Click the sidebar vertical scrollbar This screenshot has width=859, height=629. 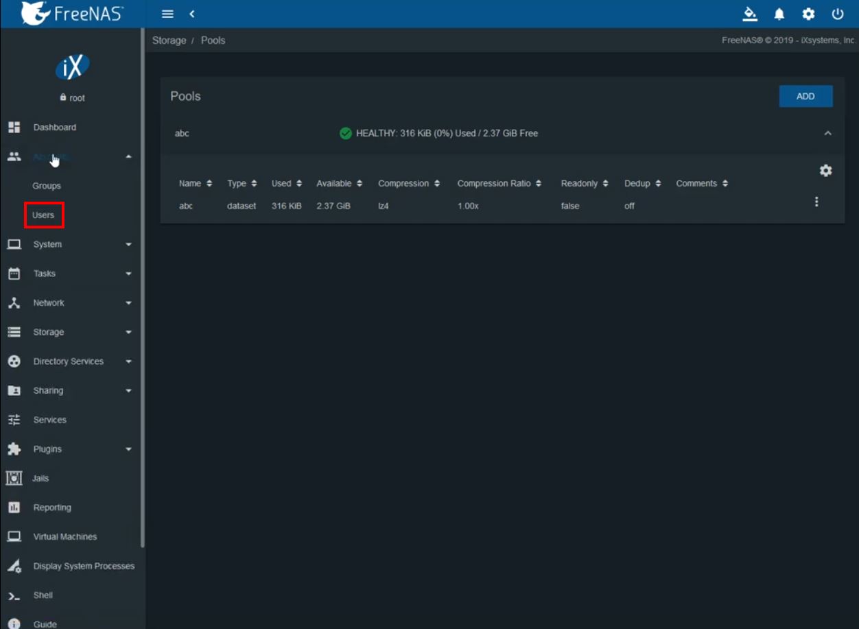pos(143,288)
